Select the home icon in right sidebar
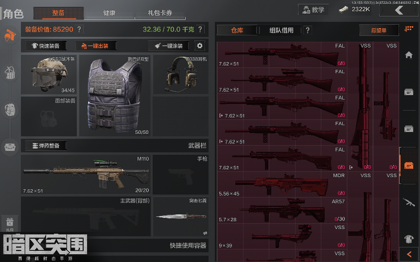The width and height of the screenshot is (420, 262). tap(409, 55)
